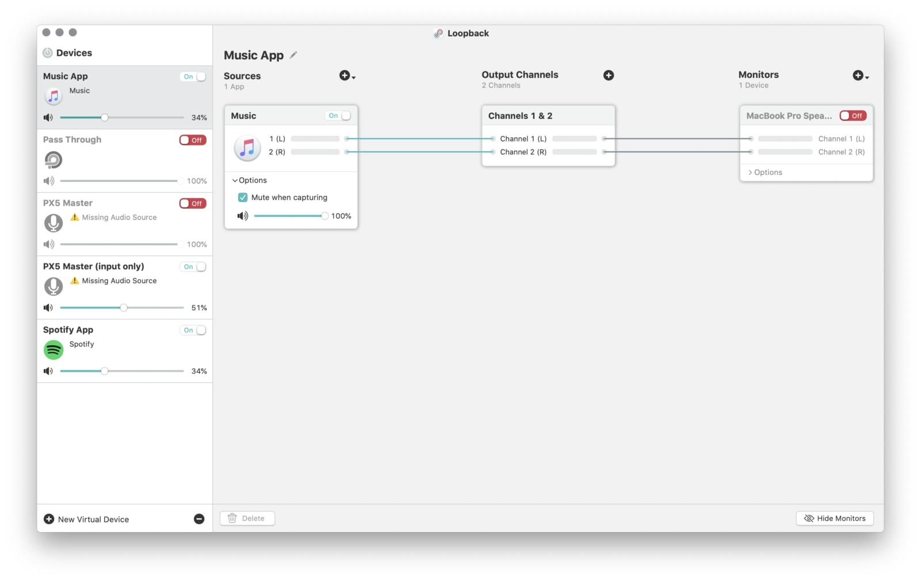This screenshot has height=581, width=921.
Task: Click the pencil icon to rename Music App
Action: coord(294,55)
